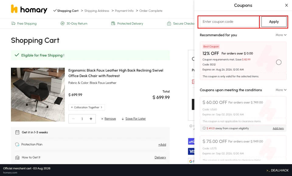Viewport: 292px width, 176px height.
Task: Click the Protected Delivery icon
Action: click(x=113, y=23)
